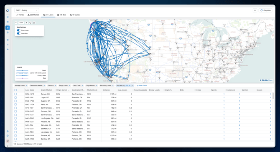Open the sidebar icon just below the highlighted one

8,32
